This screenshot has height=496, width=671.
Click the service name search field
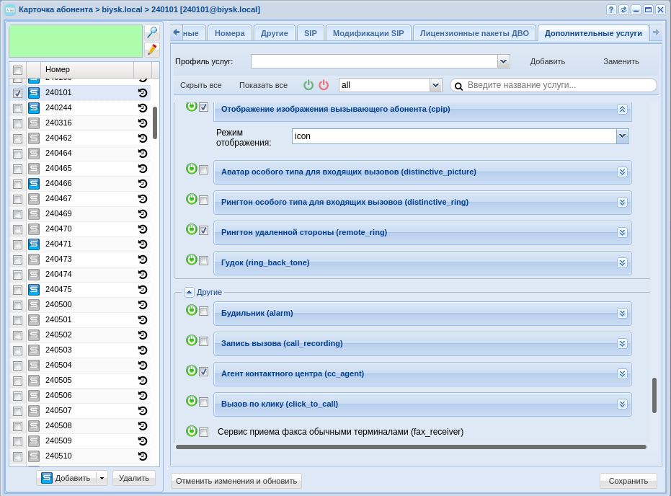[x=560, y=85]
